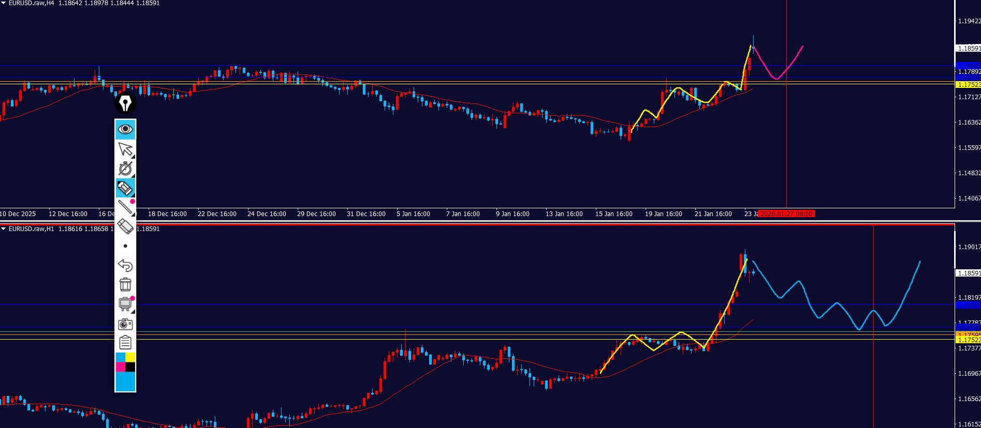This screenshot has height=428, width=981.
Task: Clear all drawings with trash icon
Action: click(x=125, y=285)
